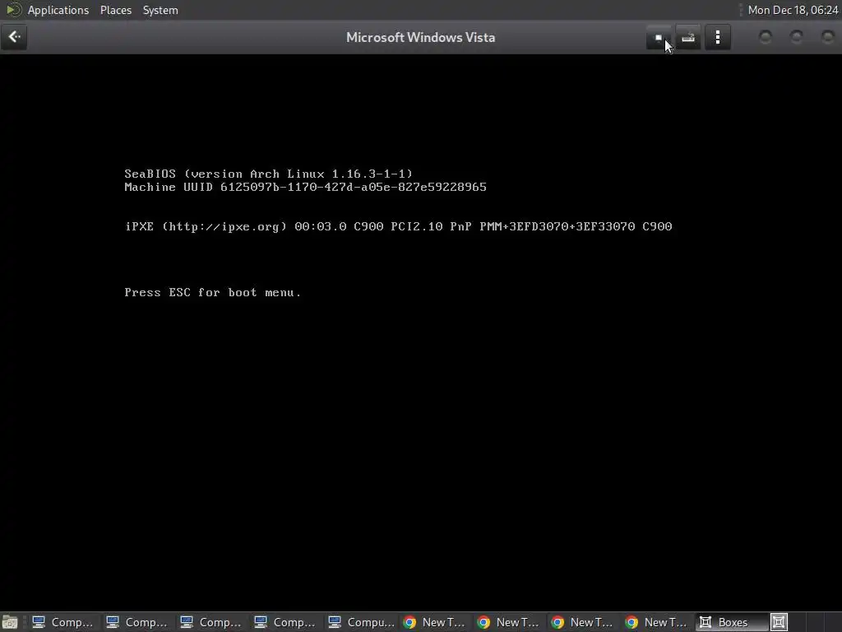Click the distributor logo beside Applications

tap(13, 10)
